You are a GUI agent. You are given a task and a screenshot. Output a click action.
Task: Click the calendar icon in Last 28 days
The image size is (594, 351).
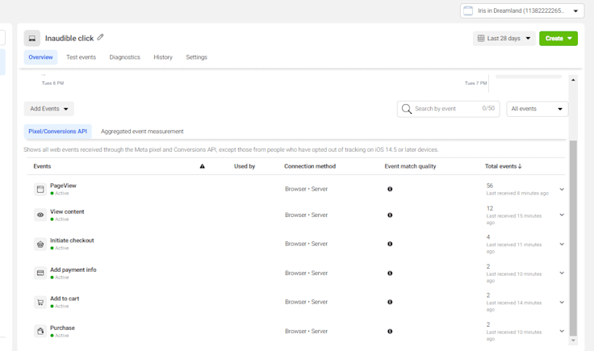click(481, 38)
